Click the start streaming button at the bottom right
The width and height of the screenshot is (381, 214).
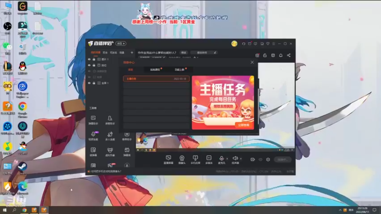pyautogui.click(x=282, y=160)
